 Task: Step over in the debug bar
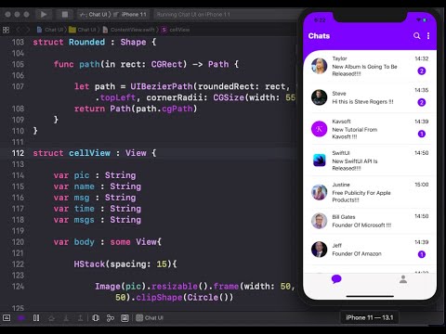(51, 318)
